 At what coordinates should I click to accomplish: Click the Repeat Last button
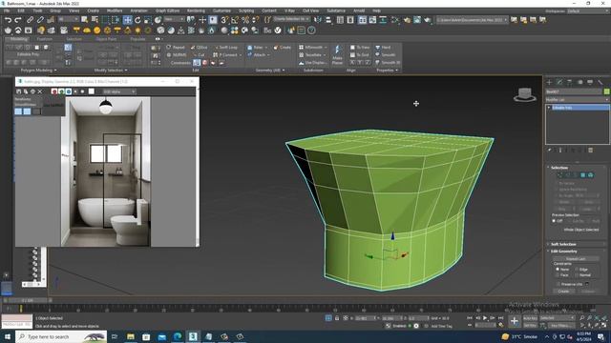[x=576, y=258]
